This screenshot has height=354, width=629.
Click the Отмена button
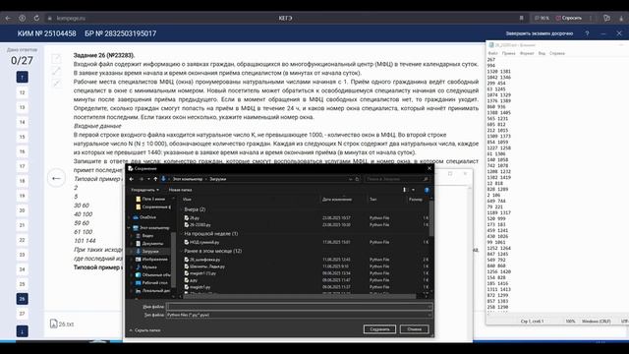click(x=415, y=329)
